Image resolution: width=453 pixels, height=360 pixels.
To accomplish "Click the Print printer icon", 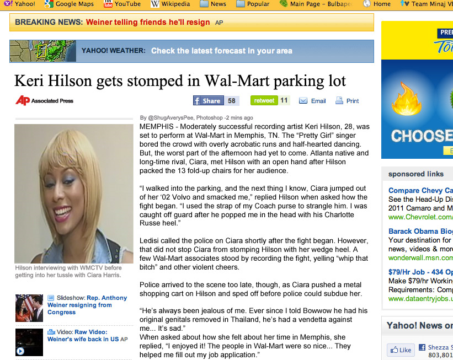I will [339, 100].
